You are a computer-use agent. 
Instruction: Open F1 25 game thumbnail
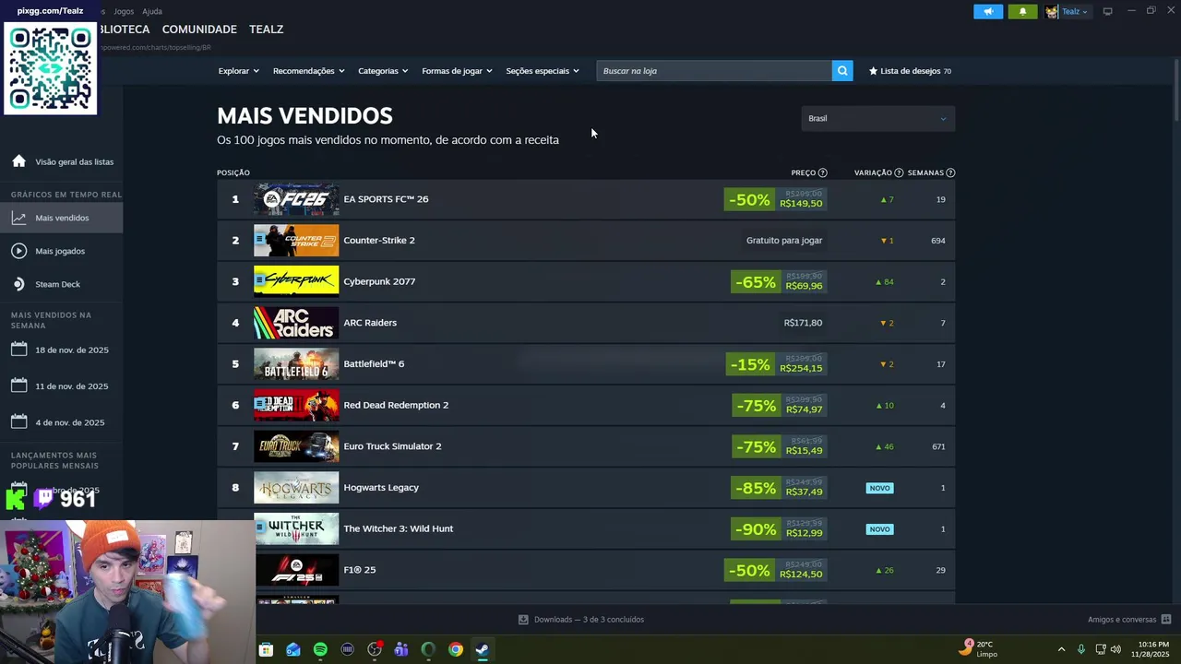296,570
